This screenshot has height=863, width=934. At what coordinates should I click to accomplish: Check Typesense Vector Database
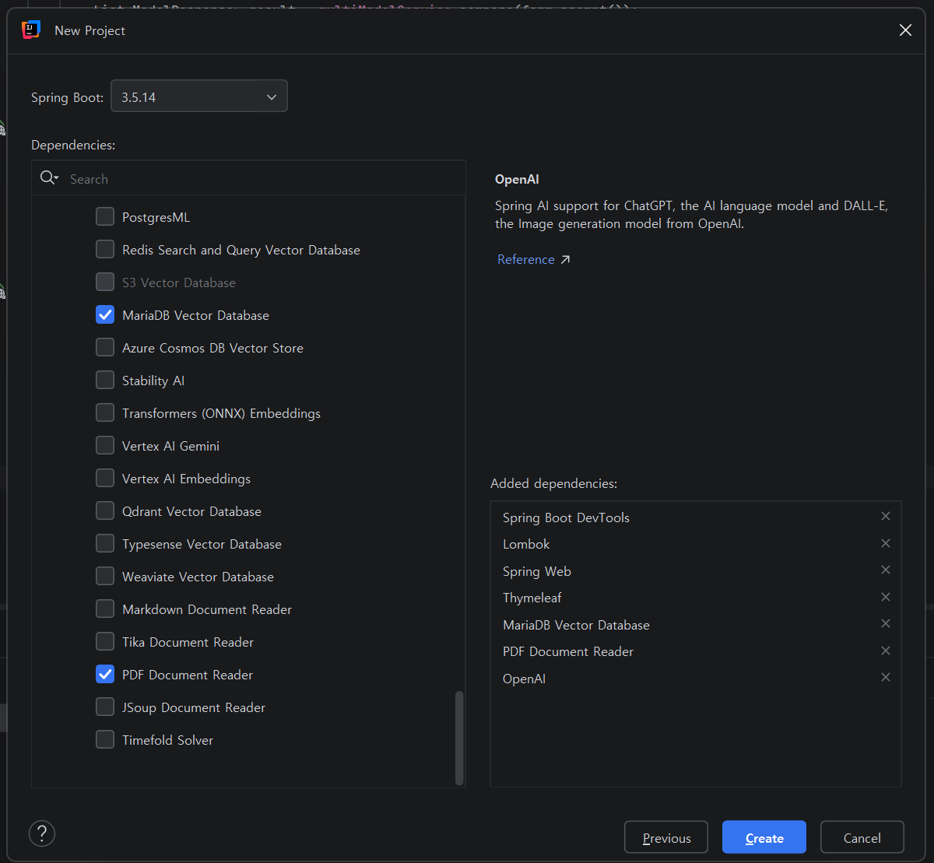[105, 544]
